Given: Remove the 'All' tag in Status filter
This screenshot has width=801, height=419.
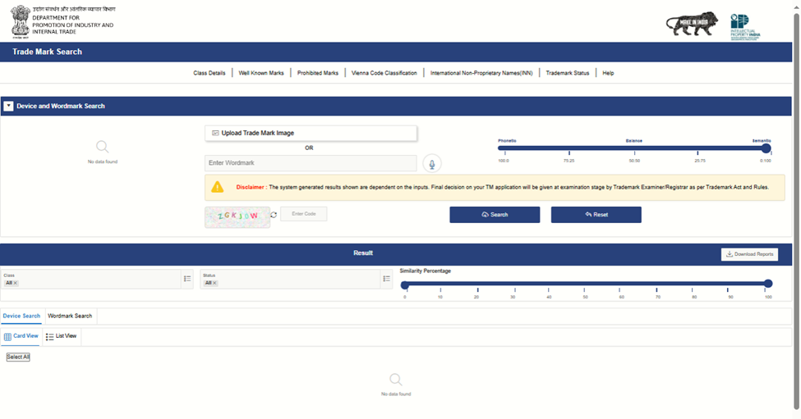Looking at the screenshot, I should [214, 283].
